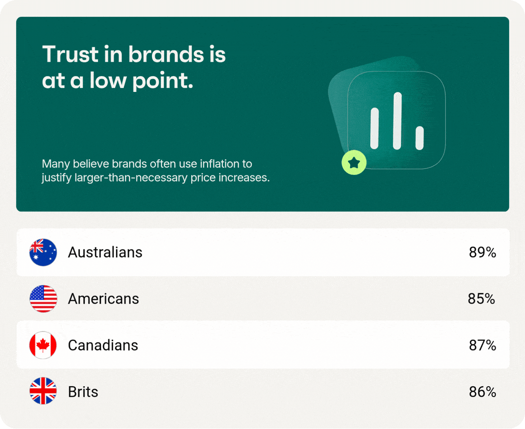Click the 89% value for Australians
This screenshot has width=525, height=429.
pos(483,252)
